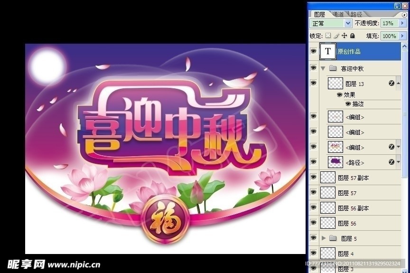Collapse effects arrow on 图层 13
Image resolution: width=410 pixels, height=273 pixels.
(x=398, y=83)
